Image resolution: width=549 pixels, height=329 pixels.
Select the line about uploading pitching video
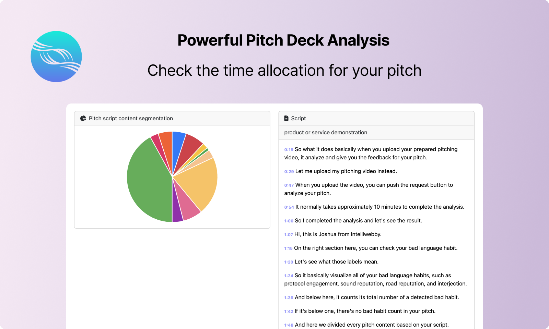[346, 171]
